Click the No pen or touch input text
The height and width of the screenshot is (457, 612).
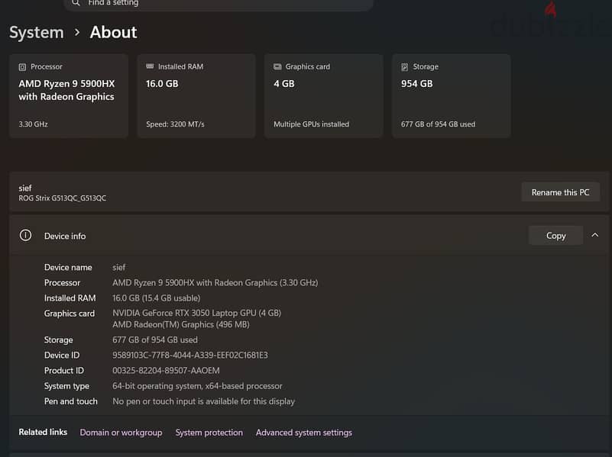point(203,401)
